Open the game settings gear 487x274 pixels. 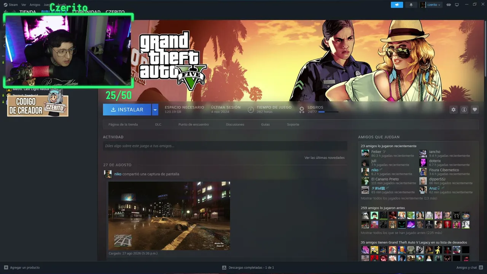pos(454,110)
